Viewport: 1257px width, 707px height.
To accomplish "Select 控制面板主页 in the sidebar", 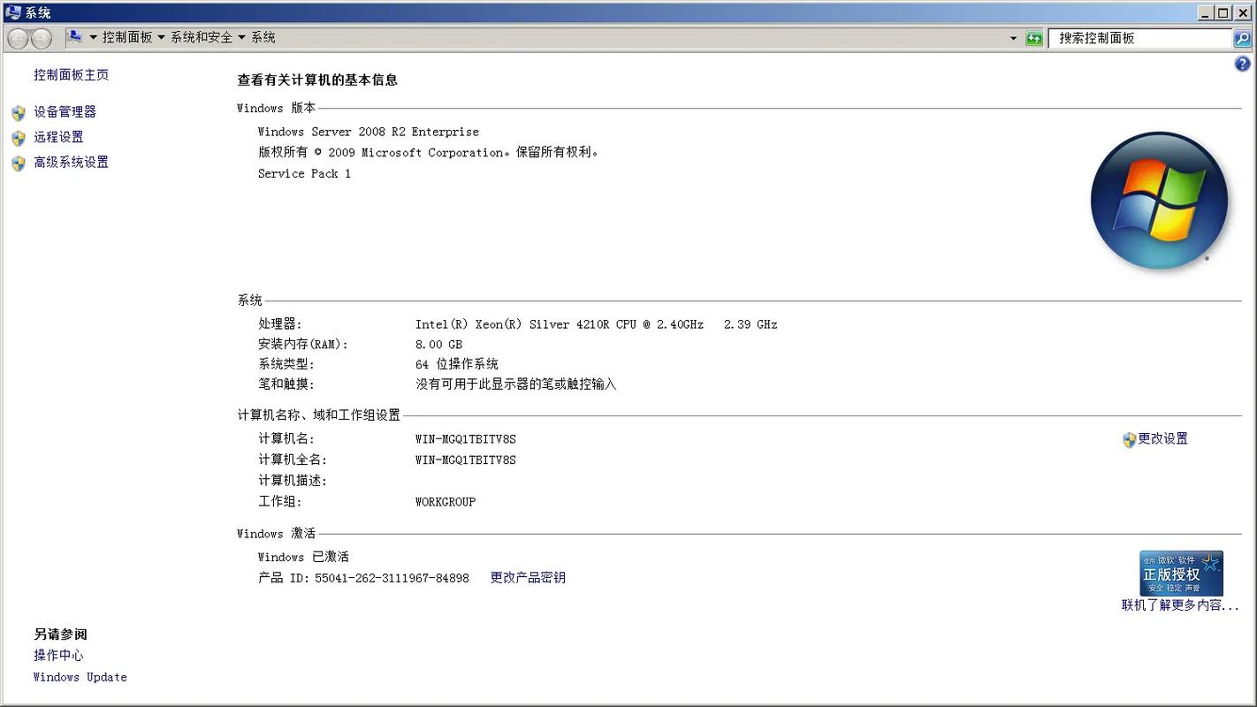I will pyautogui.click(x=71, y=75).
